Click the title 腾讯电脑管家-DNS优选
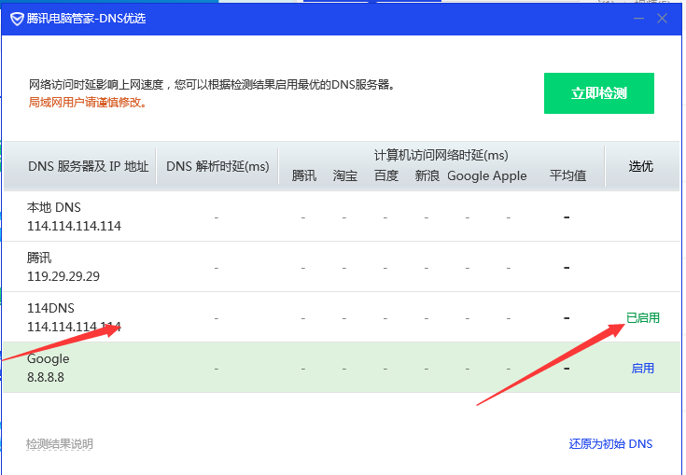This screenshot has width=686, height=475. (86, 19)
